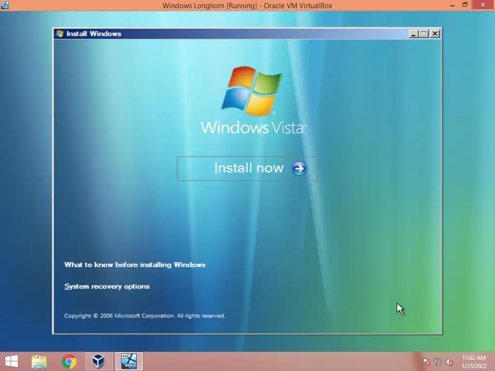Click the blue arrow icon beside Install now
Viewport: 495px width, 371px height.
[x=299, y=169]
